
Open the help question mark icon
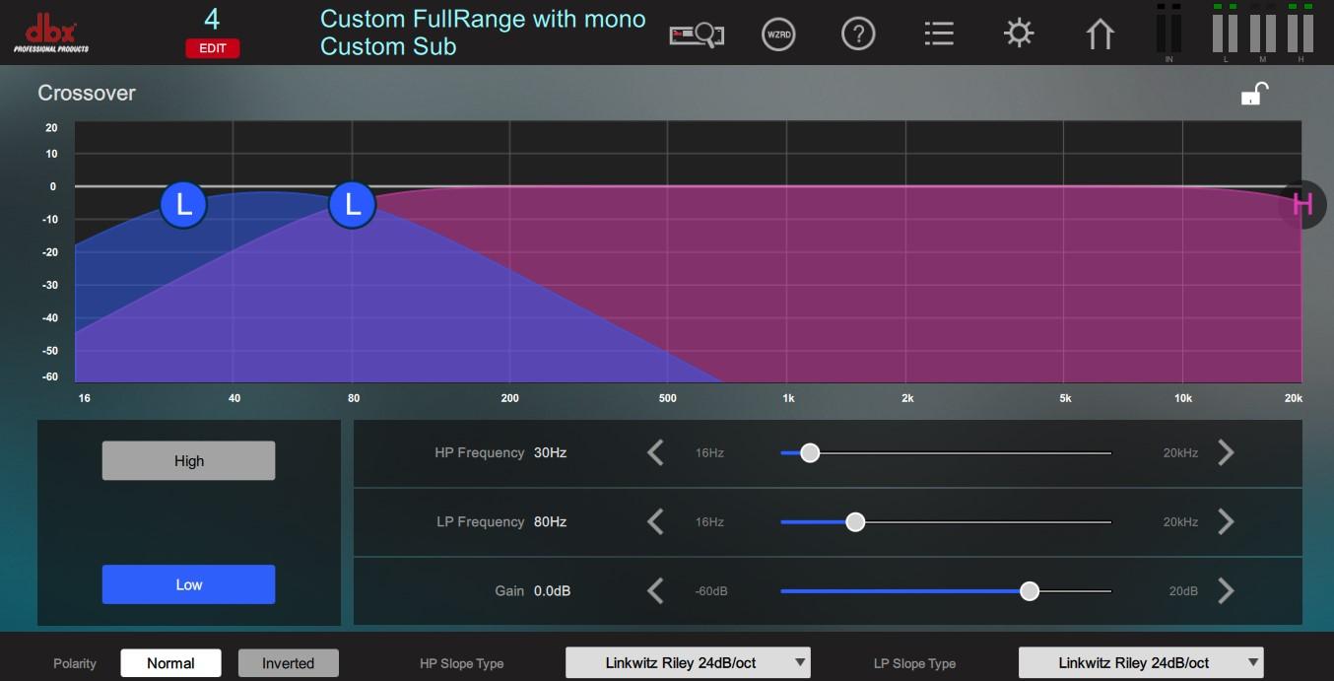(858, 34)
